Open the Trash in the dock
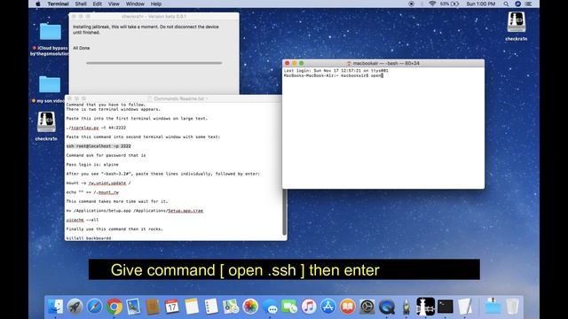568x319 pixels. point(512,307)
